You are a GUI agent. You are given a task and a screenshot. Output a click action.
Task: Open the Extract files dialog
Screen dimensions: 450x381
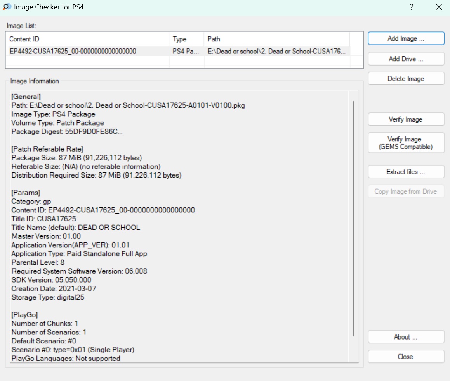coord(406,172)
